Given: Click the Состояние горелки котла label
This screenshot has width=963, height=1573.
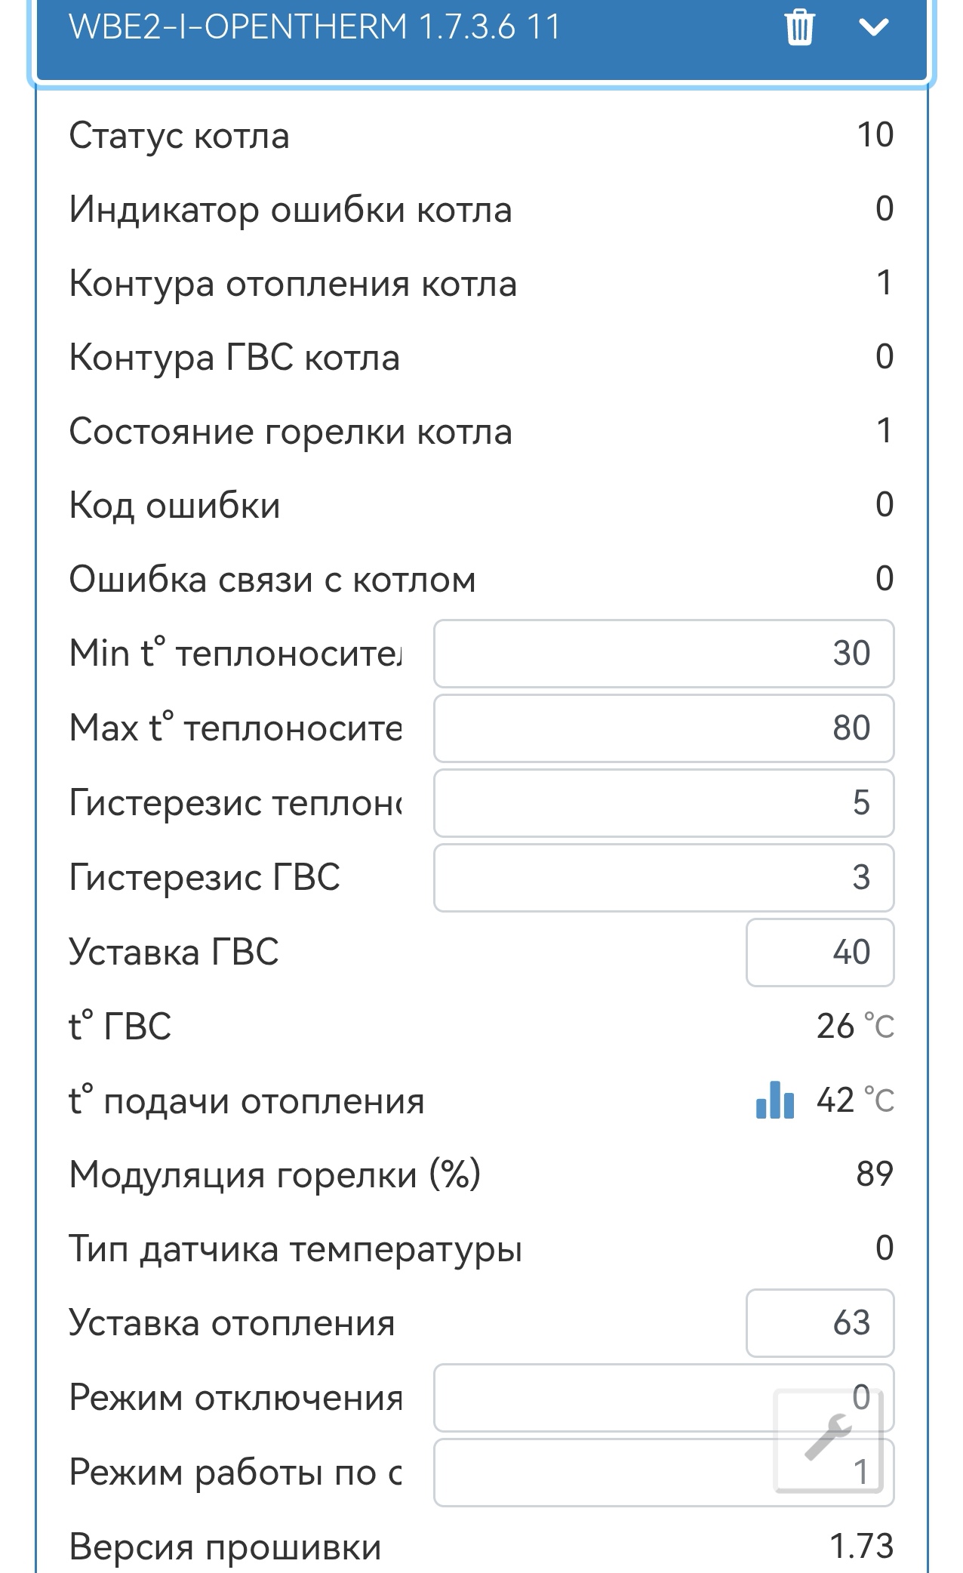Looking at the screenshot, I should (x=291, y=432).
